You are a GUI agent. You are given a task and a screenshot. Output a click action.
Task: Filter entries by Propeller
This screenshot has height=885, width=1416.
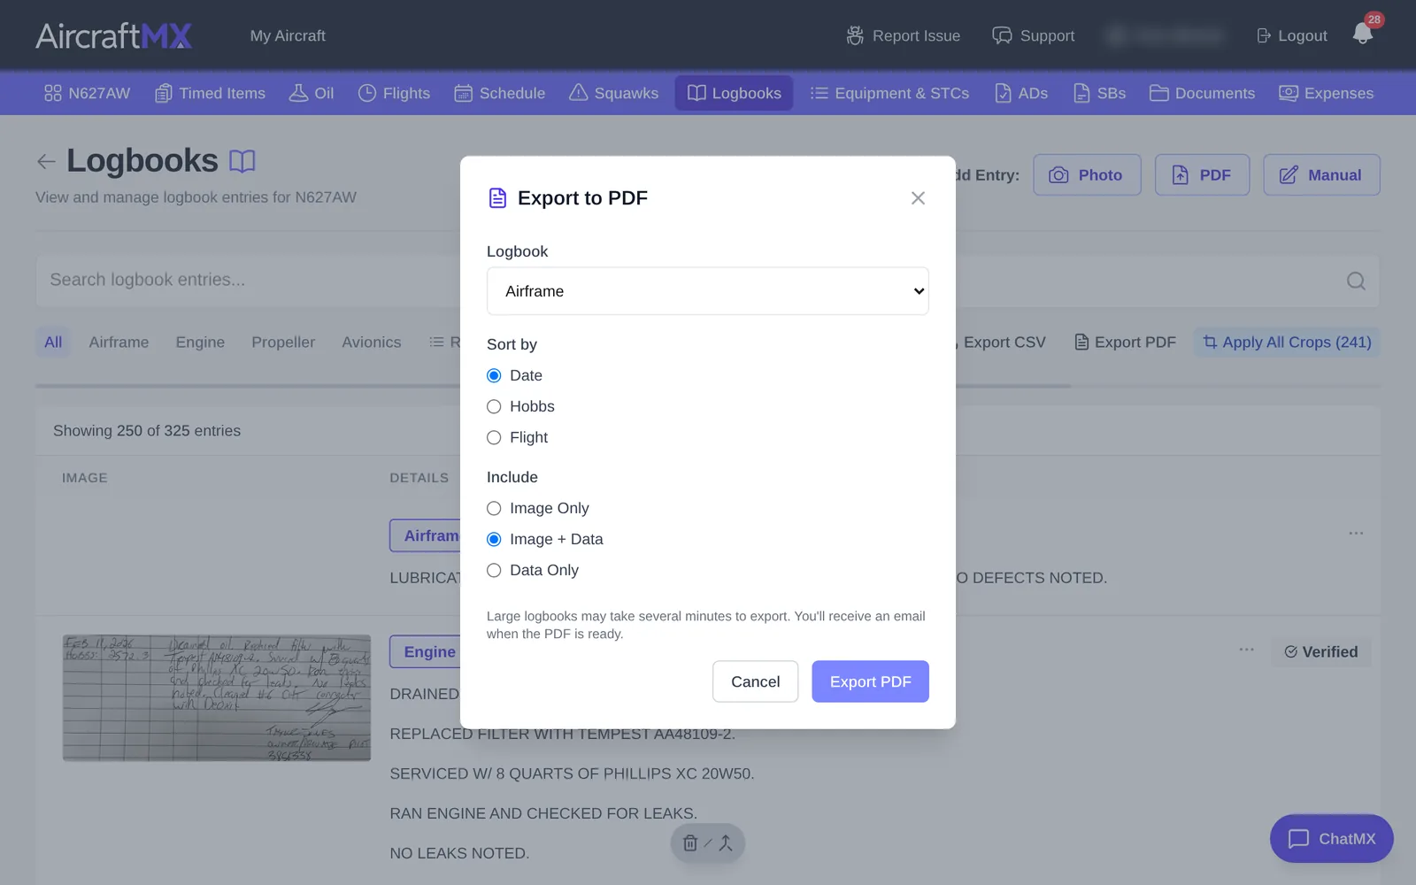[x=283, y=342]
